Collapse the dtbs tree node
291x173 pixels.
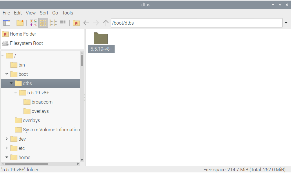(x=11, y=83)
